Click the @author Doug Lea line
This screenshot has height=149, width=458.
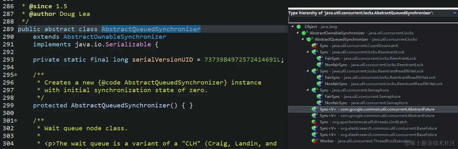(60, 14)
